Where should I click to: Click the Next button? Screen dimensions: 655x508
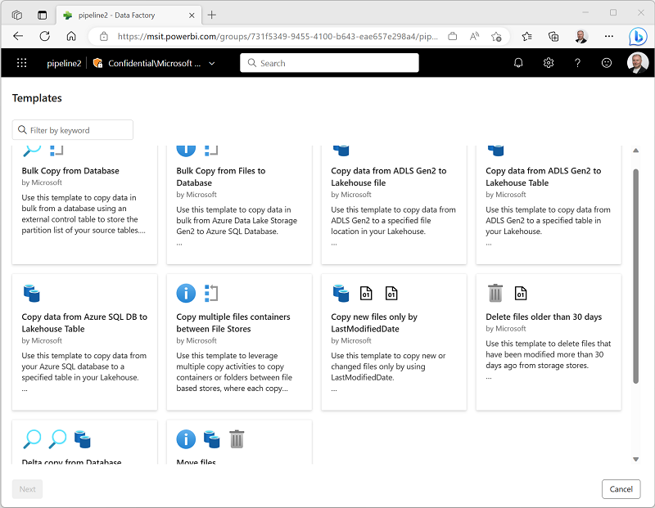(x=28, y=489)
